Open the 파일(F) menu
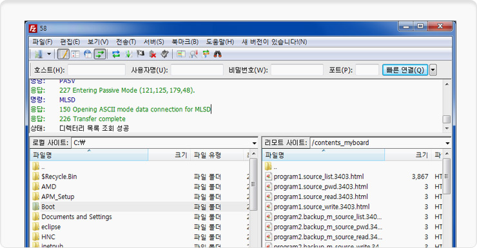Viewport: 477px width, 248px height. click(x=43, y=42)
